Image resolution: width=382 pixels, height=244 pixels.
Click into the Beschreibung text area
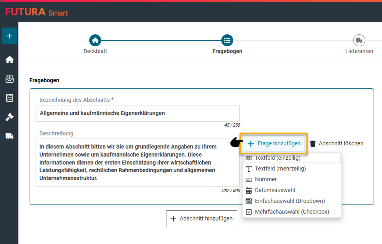tap(137, 163)
